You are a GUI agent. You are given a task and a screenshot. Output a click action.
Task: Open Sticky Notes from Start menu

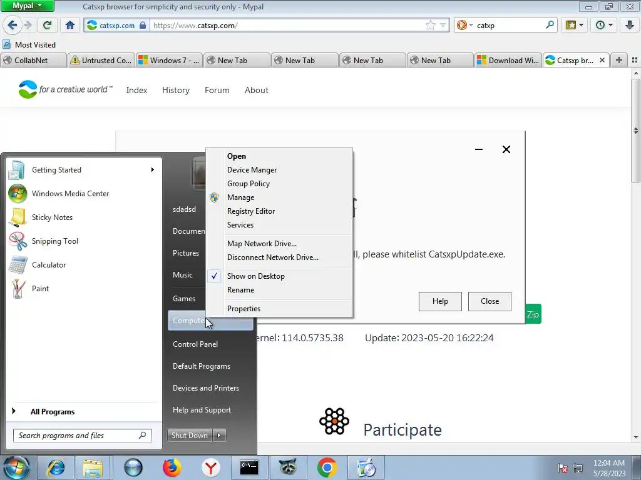pos(83,217)
